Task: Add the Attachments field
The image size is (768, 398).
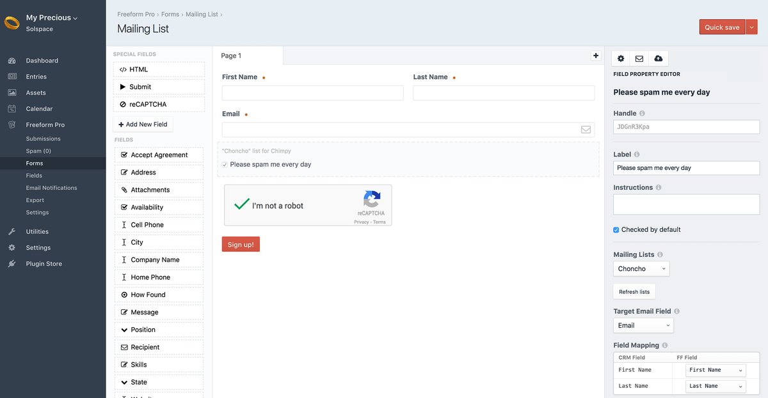Action: (159, 190)
